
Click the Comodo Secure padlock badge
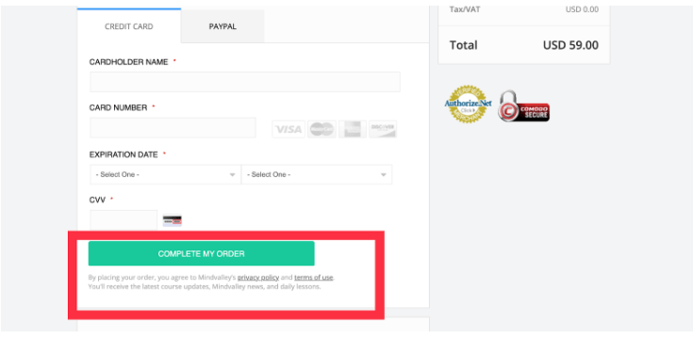pos(523,106)
